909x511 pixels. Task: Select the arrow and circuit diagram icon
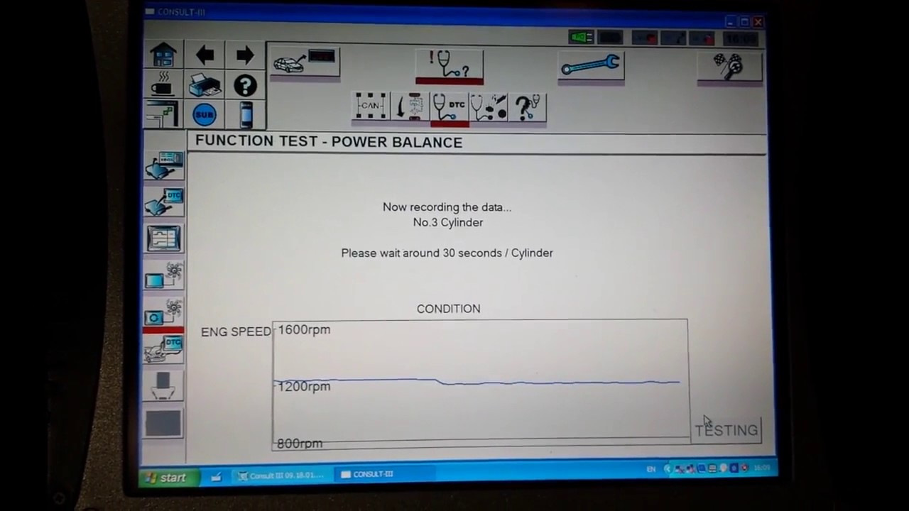coord(410,106)
